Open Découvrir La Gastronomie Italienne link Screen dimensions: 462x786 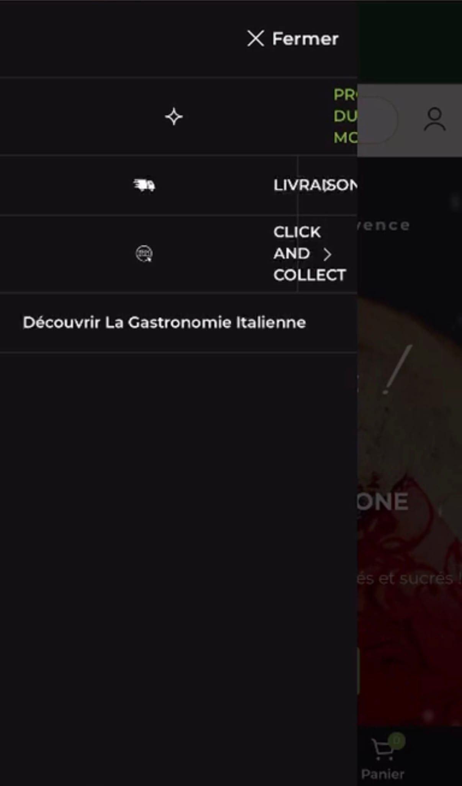tap(164, 323)
